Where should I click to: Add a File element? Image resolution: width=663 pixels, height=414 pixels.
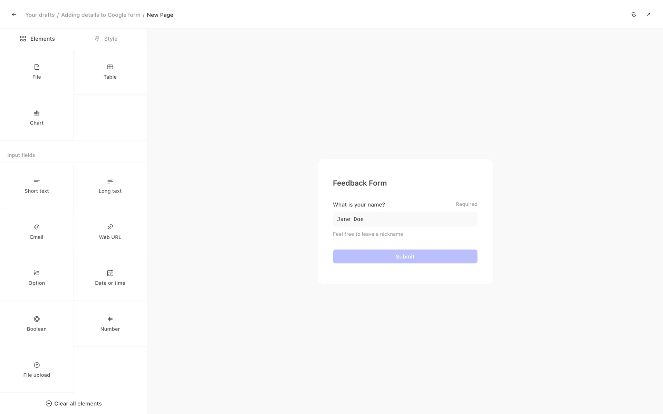37,71
